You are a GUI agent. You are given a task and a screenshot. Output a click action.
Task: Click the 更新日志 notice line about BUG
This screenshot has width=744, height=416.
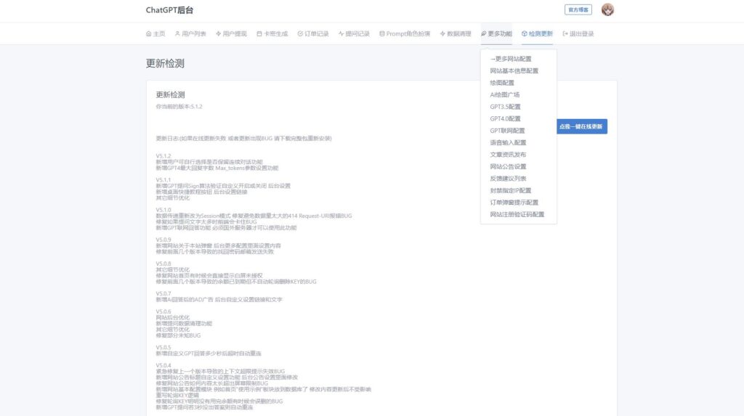pos(244,139)
